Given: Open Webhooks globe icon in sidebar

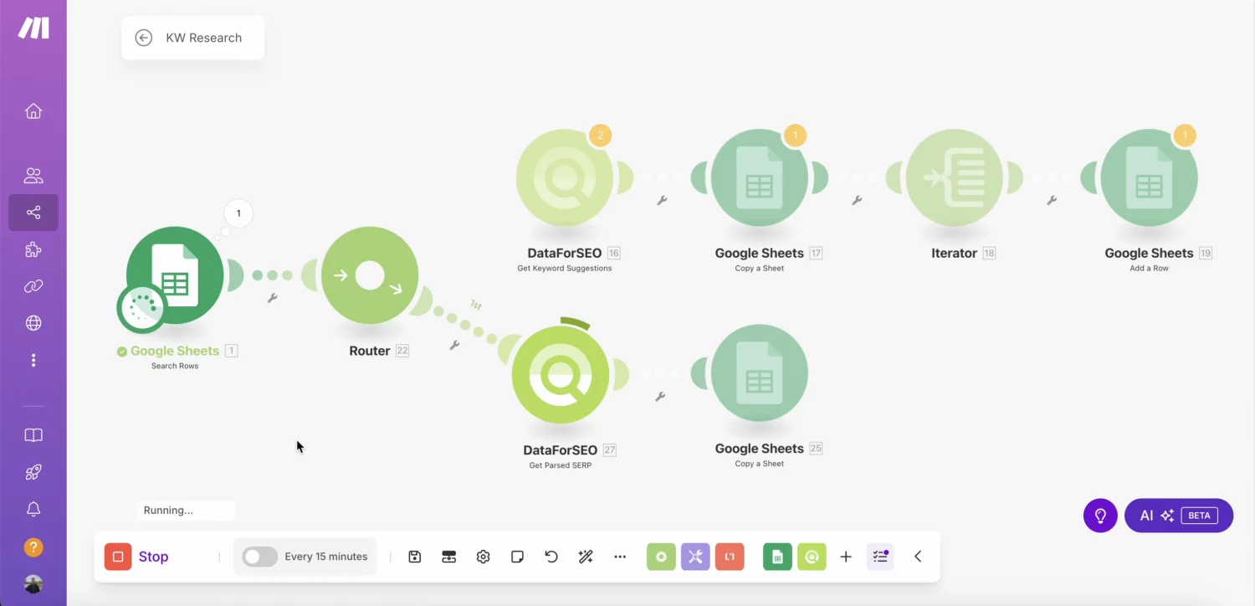Looking at the screenshot, I should point(33,323).
